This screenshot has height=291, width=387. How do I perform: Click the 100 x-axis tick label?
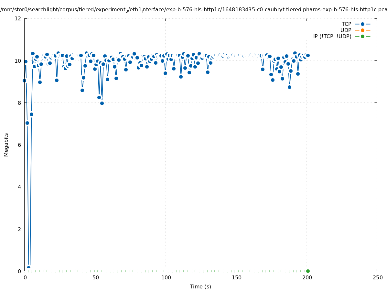click(166, 277)
